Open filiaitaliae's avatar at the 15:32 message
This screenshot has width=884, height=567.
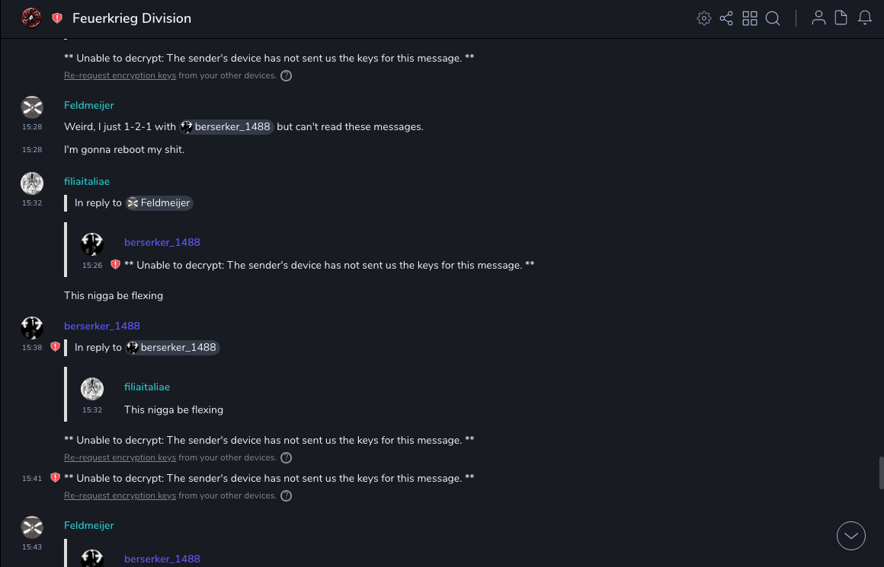pos(32,183)
